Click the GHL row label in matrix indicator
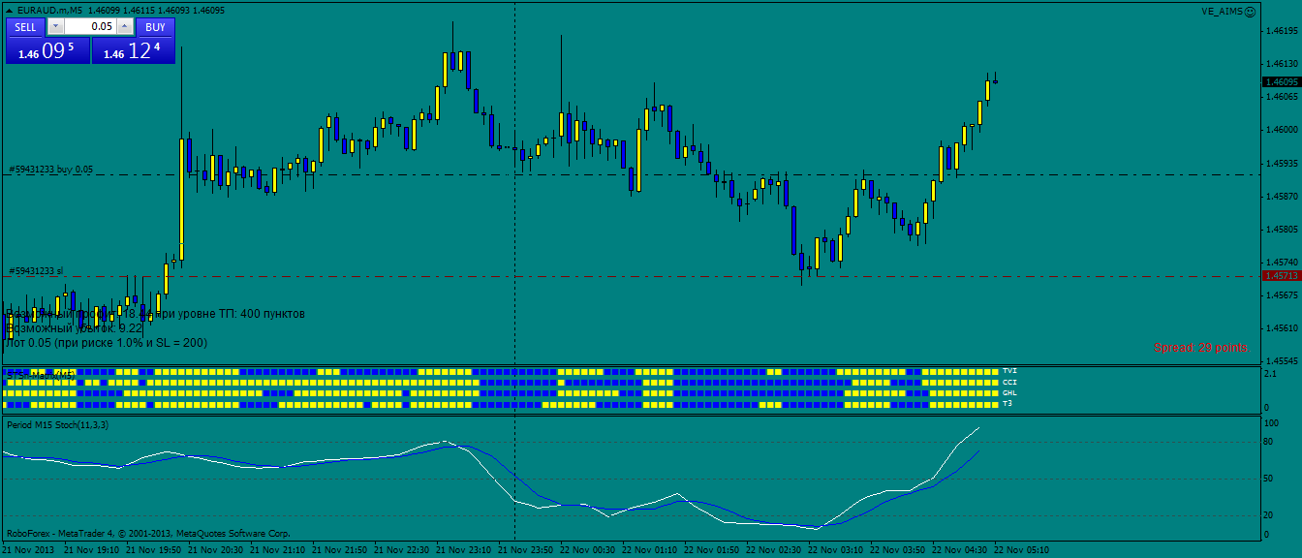The width and height of the screenshot is (1302, 558). pyautogui.click(x=1010, y=392)
